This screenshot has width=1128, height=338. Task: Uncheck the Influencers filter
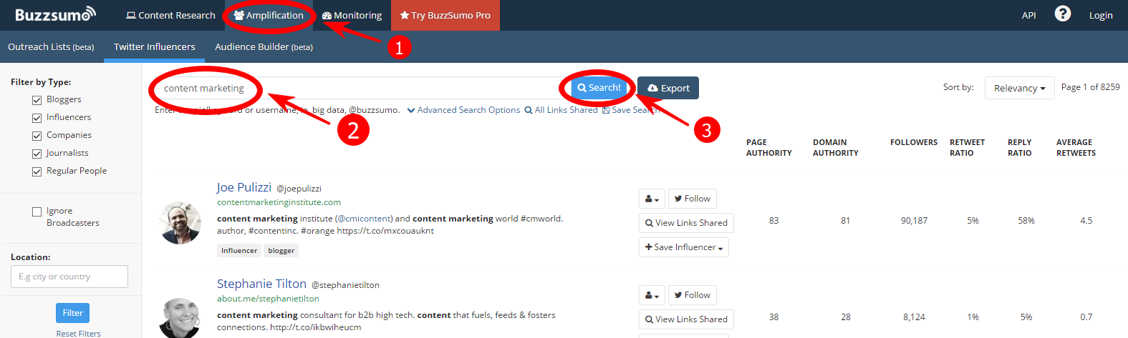coord(37,118)
